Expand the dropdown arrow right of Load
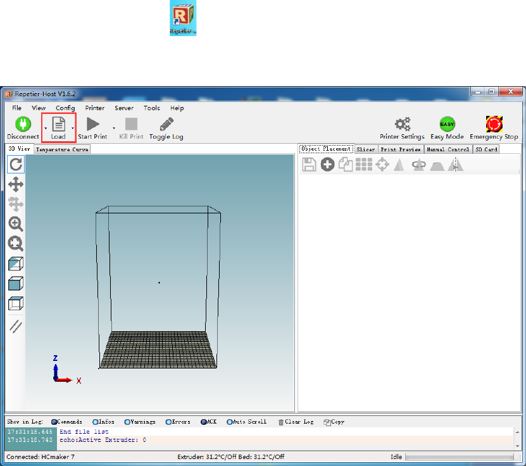This screenshot has height=466, width=526. tap(73, 128)
